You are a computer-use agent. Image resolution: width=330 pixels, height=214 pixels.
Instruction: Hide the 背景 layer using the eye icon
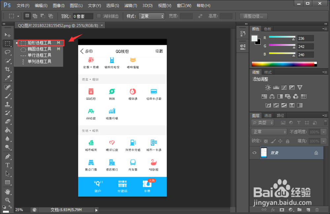[x=254, y=153]
